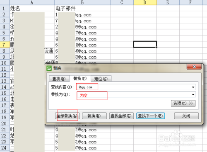
Task: Click the email cell in row 8
Action: click(x=82, y=51)
